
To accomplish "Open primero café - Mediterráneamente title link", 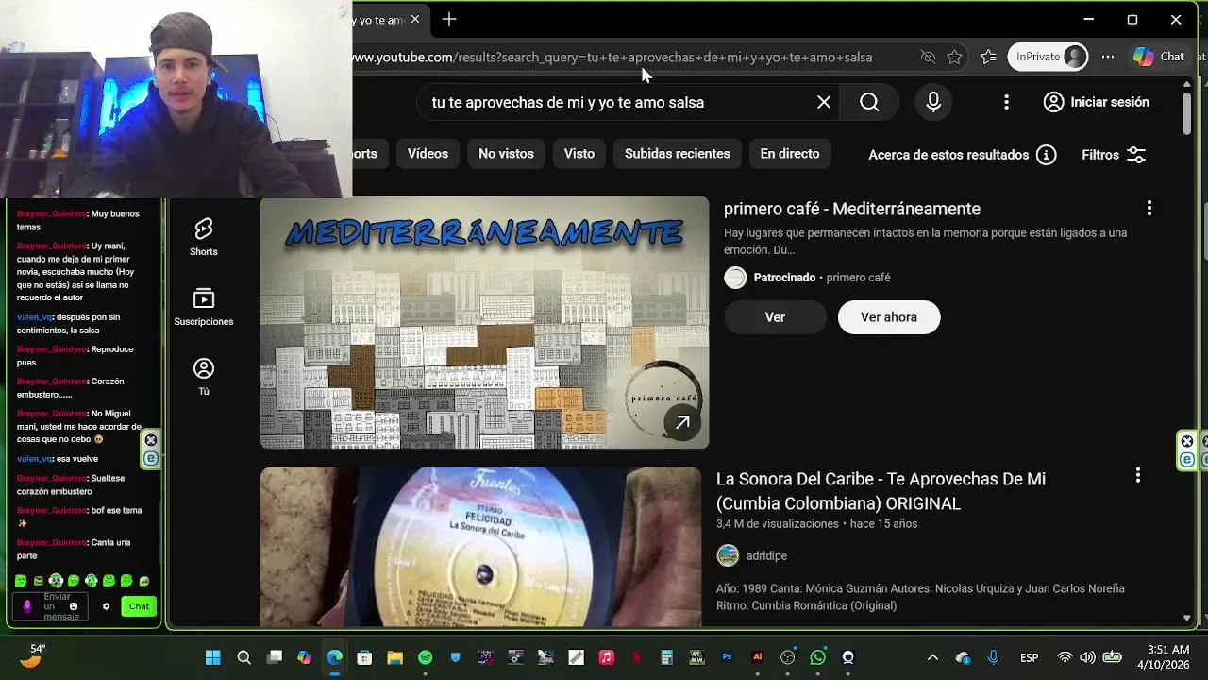I will 852,209.
